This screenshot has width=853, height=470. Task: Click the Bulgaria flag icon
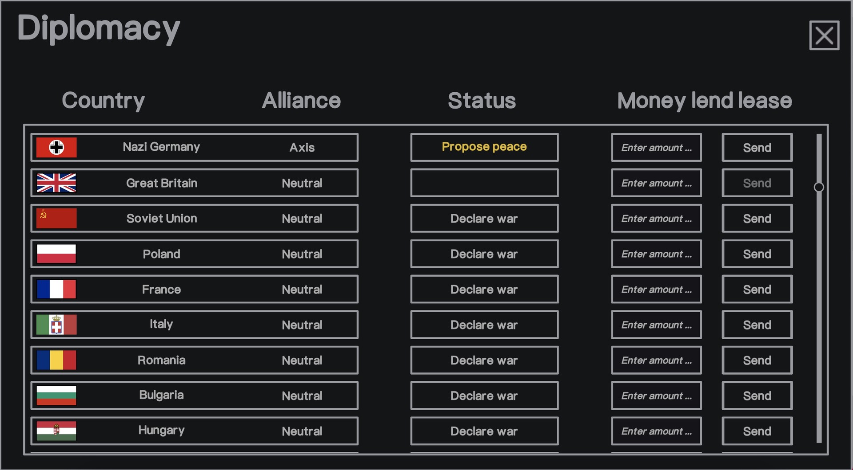click(x=56, y=396)
